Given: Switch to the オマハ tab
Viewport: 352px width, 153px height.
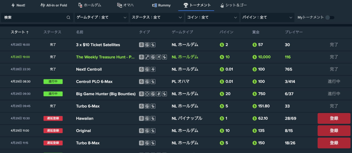Looking at the screenshot, I should (x=125, y=5).
